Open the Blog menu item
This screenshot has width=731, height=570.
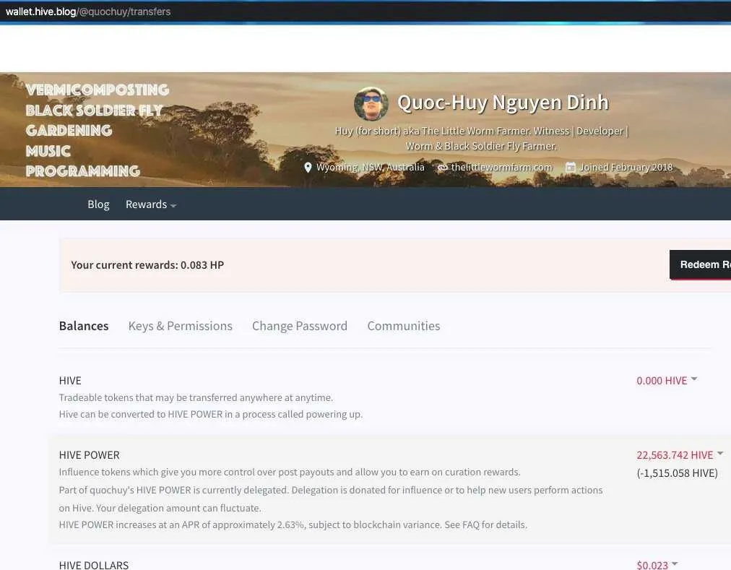[98, 204]
